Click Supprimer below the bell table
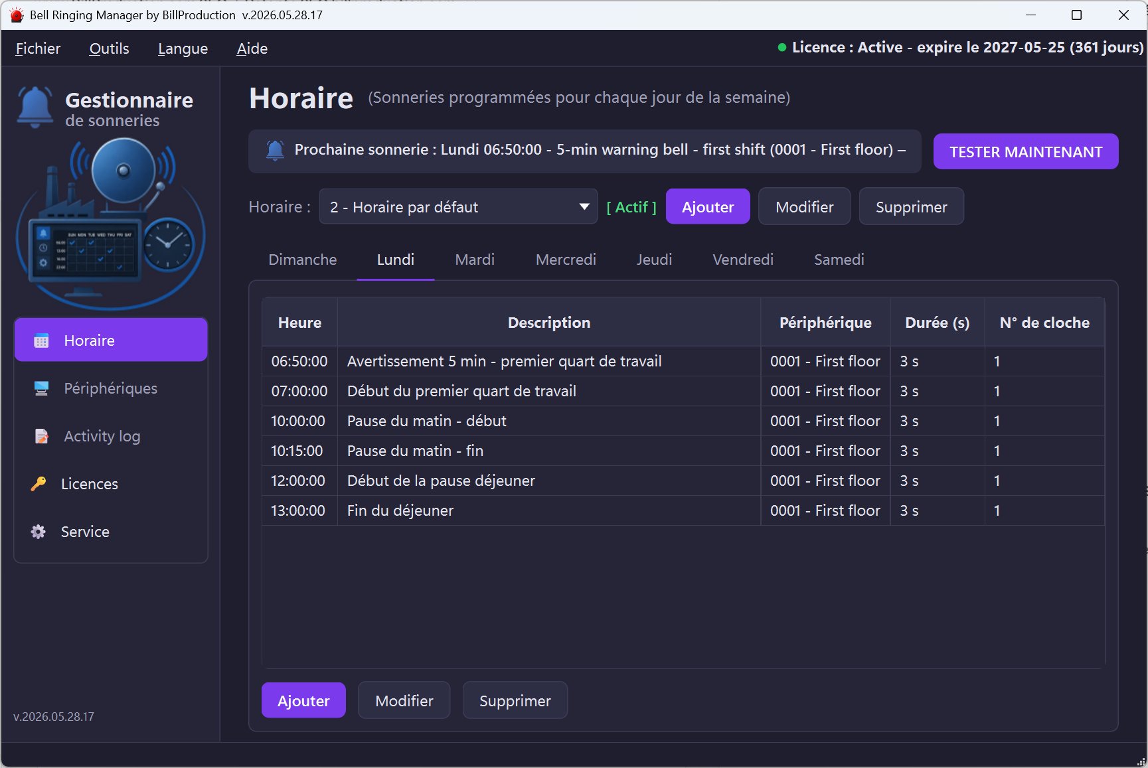 tap(515, 700)
